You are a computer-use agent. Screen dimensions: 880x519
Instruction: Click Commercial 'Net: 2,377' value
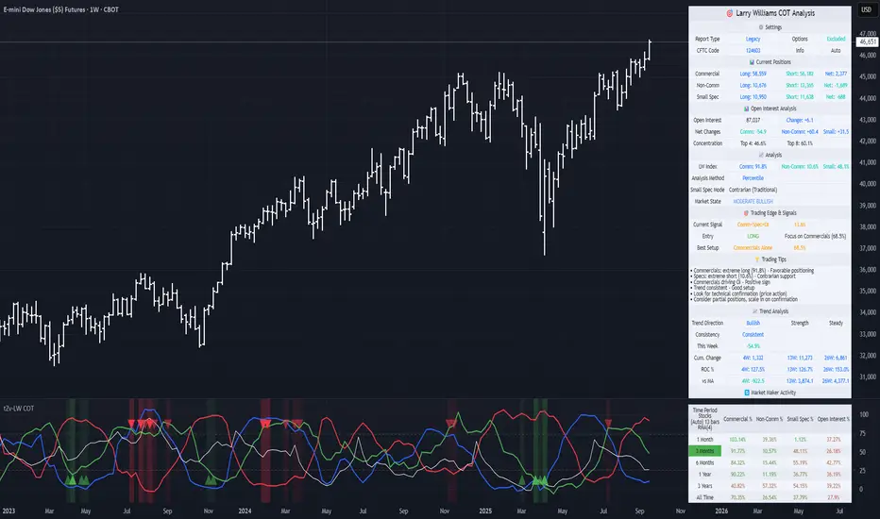[x=836, y=74]
